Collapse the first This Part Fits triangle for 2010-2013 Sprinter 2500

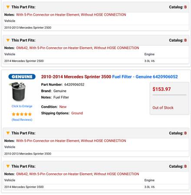click(8, 7)
